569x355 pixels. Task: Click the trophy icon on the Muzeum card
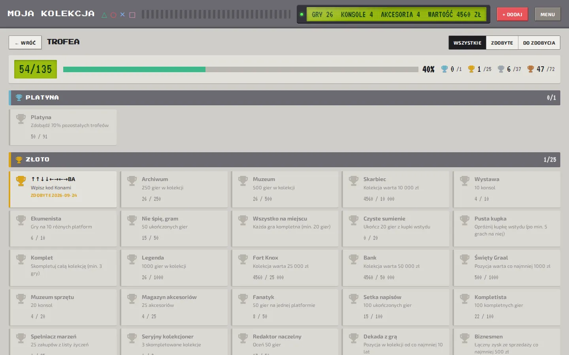[243, 181]
